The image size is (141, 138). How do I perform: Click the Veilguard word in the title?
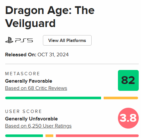30,23
